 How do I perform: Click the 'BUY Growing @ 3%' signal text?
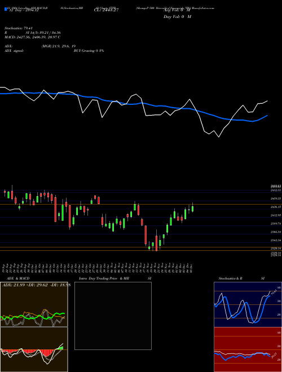[89, 51]
